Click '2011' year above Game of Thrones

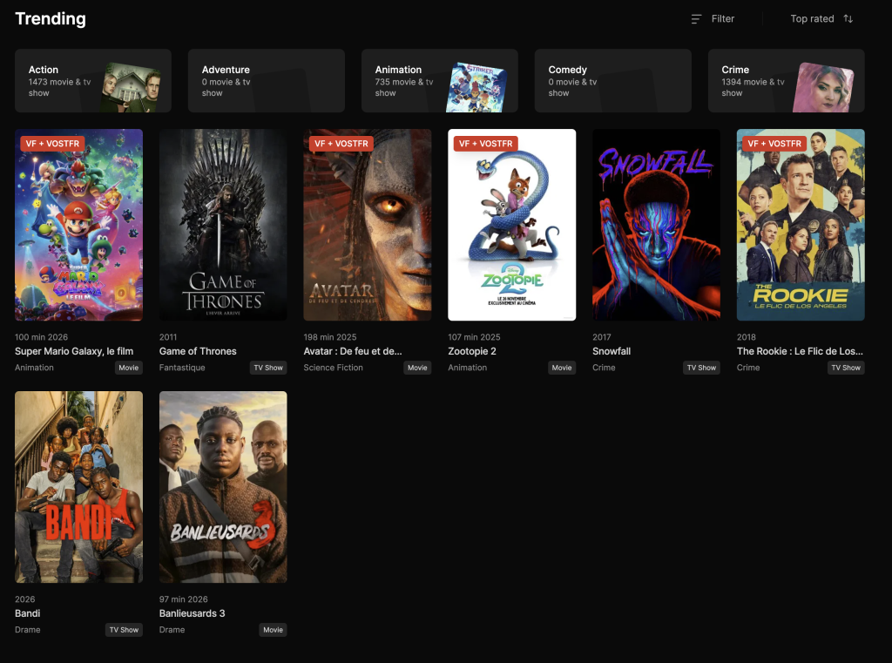click(x=168, y=337)
